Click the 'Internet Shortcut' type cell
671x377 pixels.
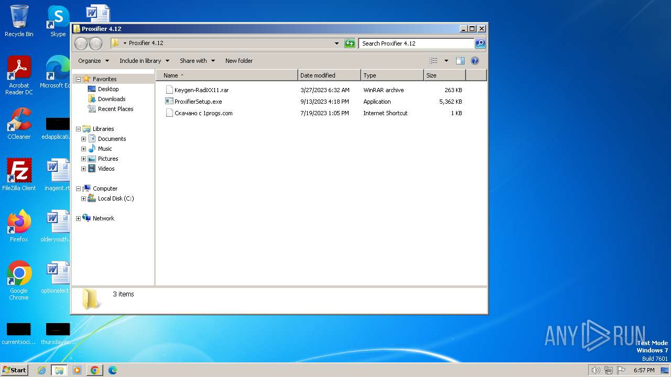(385, 113)
